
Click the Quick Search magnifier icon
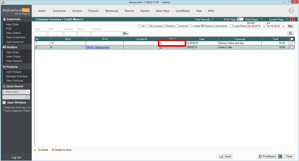click(27, 97)
